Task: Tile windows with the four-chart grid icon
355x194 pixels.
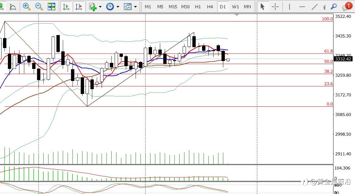Action: pyautogui.click(x=51, y=7)
